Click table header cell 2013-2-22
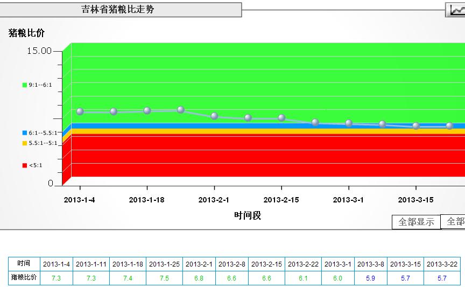 pos(303,264)
